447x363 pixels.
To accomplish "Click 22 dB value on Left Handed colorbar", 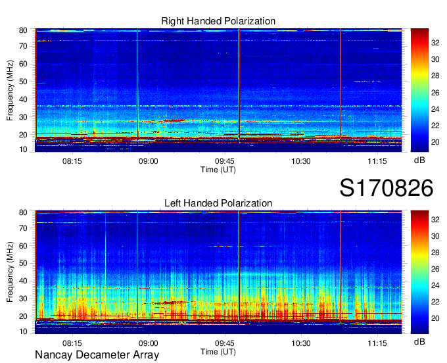I will 435,302.
